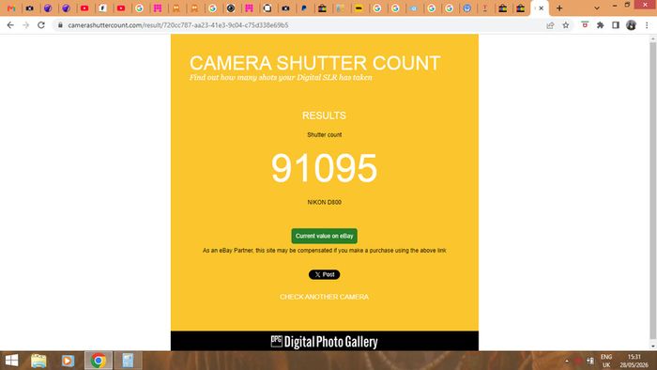Switch to the PayPal tab
The width and height of the screenshot is (657, 370).
[x=304, y=8]
